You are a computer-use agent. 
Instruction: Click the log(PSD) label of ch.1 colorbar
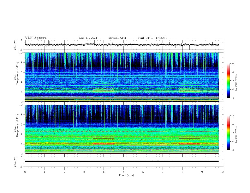click(236, 82)
